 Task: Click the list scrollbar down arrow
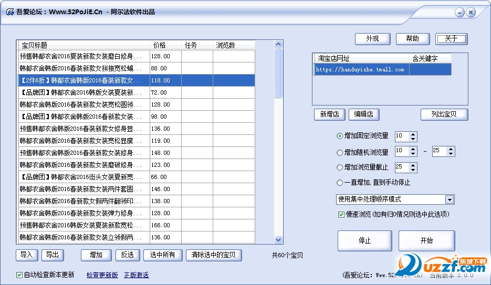(278, 240)
